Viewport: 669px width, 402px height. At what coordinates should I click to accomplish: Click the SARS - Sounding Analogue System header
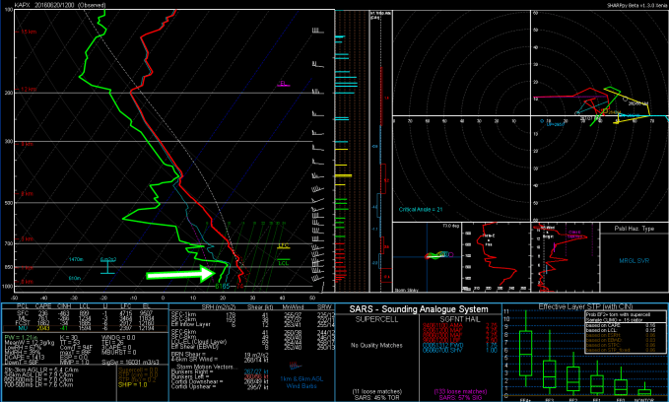point(419,309)
